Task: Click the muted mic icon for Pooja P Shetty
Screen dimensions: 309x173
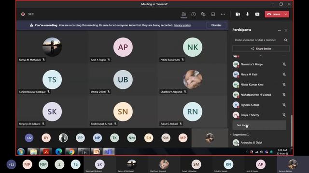Action: click(284, 115)
